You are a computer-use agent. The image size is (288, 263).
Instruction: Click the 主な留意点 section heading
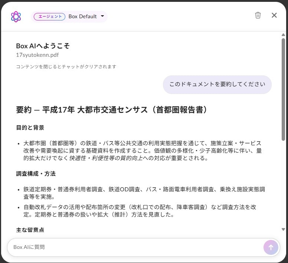[x=30, y=230]
